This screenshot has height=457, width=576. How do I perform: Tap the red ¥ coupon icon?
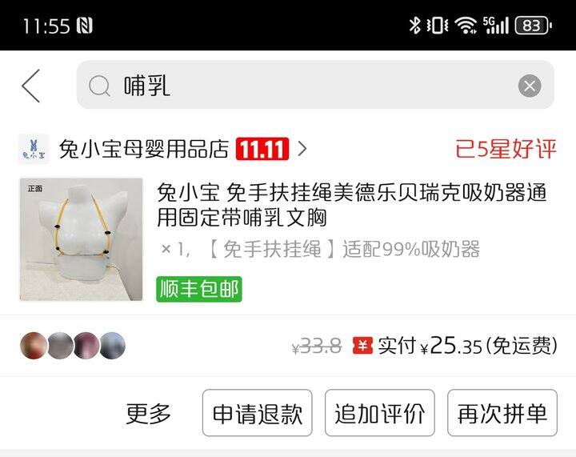[362, 346]
